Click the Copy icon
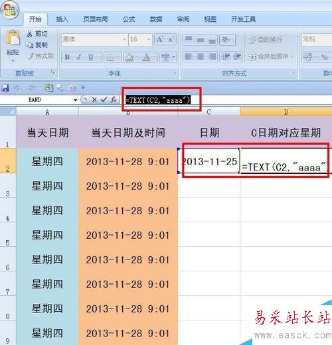This screenshot has width=332, height=345. [x=29, y=44]
